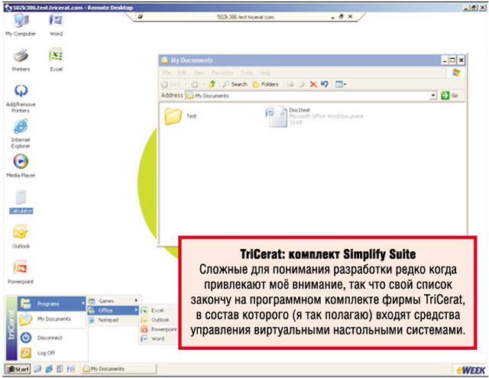Click Disconnect in the Start menu
489x378 pixels.
(52, 338)
